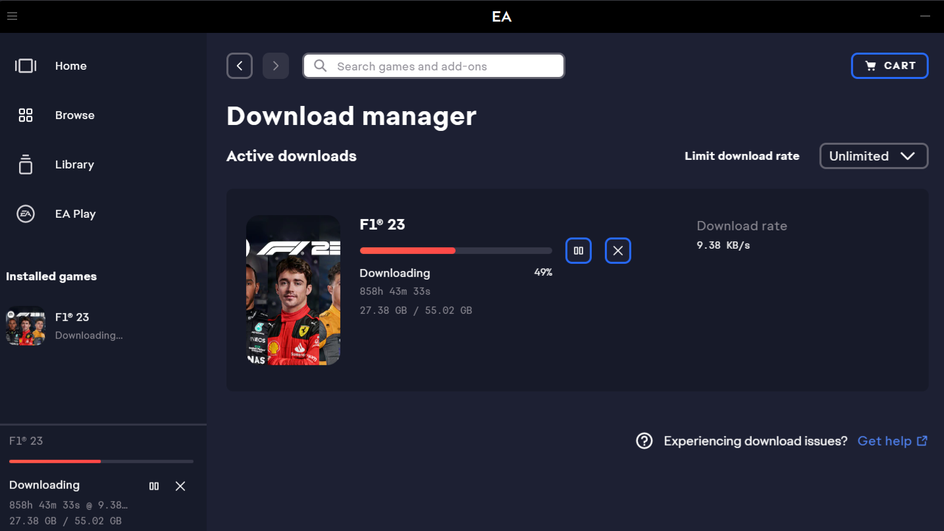Open the Cart
This screenshot has height=531, width=944.
(x=889, y=66)
